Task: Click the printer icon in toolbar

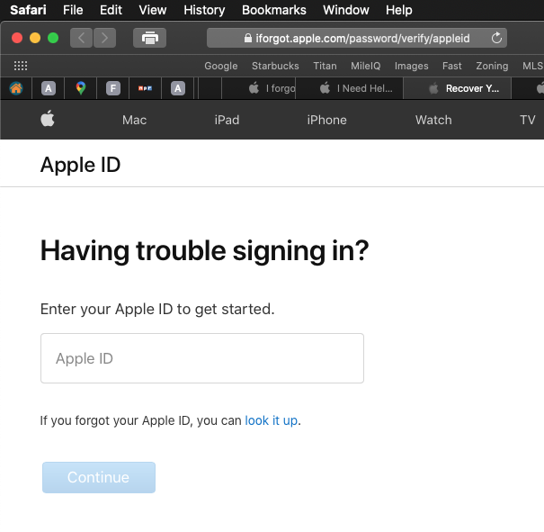Action: [x=149, y=38]
